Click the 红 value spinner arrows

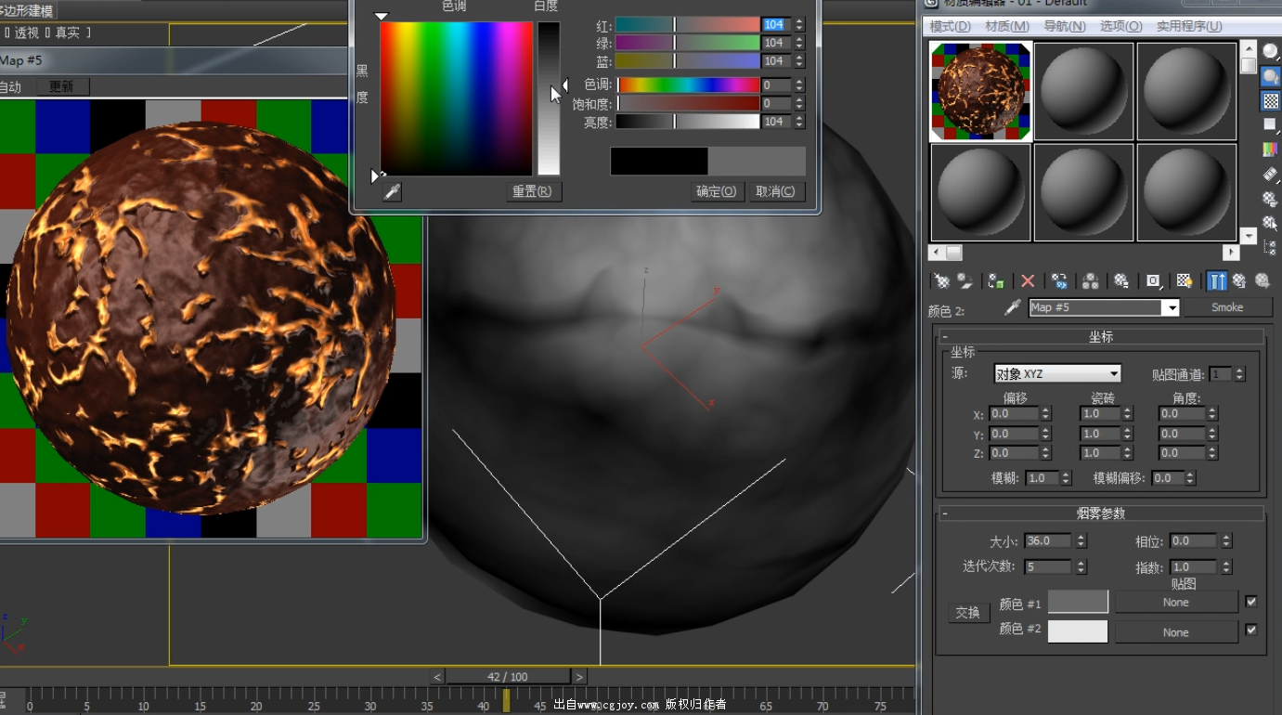799,24
